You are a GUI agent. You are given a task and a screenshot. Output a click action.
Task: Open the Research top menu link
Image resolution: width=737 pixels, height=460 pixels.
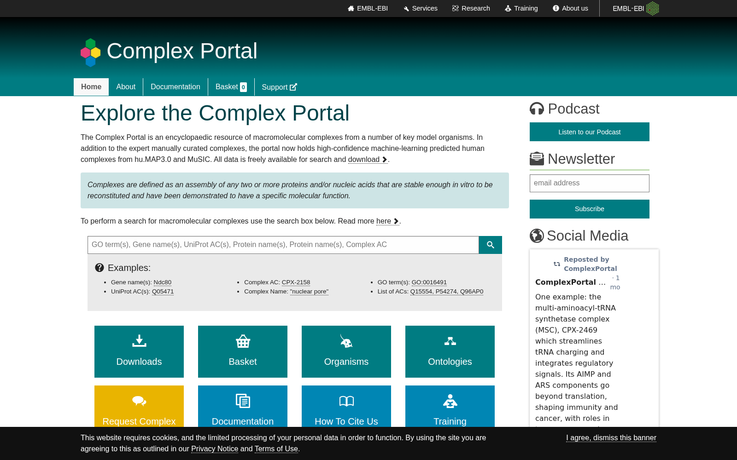pyautogui.click(x=471, y=8)
